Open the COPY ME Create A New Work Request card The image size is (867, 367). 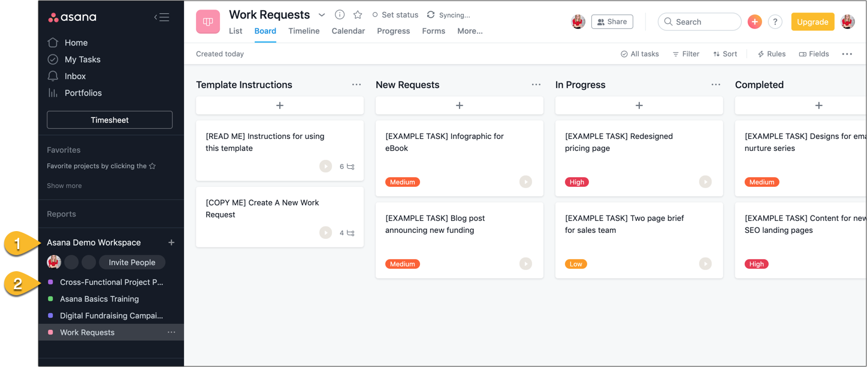(280, 217)
